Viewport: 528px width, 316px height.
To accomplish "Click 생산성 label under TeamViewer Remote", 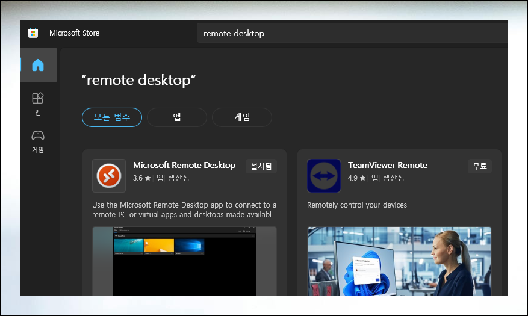I will tap(393, 178).
